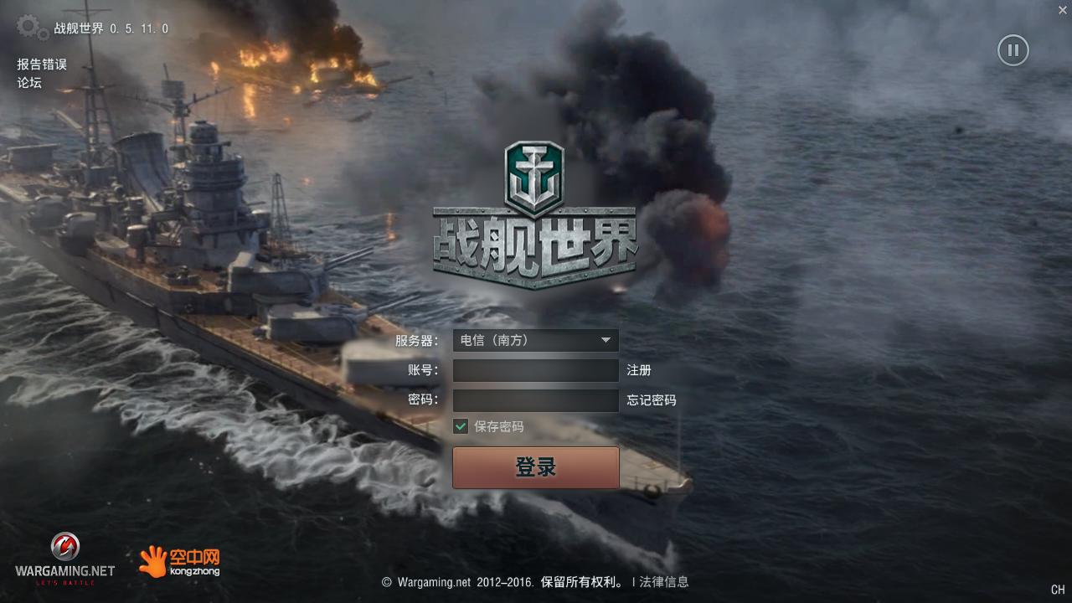Click the 注册 register link
This screenshot has height=603, width=1072.
[x=639, y=370]
